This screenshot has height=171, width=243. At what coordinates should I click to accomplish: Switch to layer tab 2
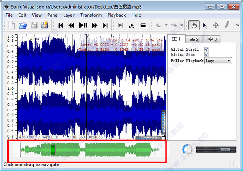(x=194, y=39)
